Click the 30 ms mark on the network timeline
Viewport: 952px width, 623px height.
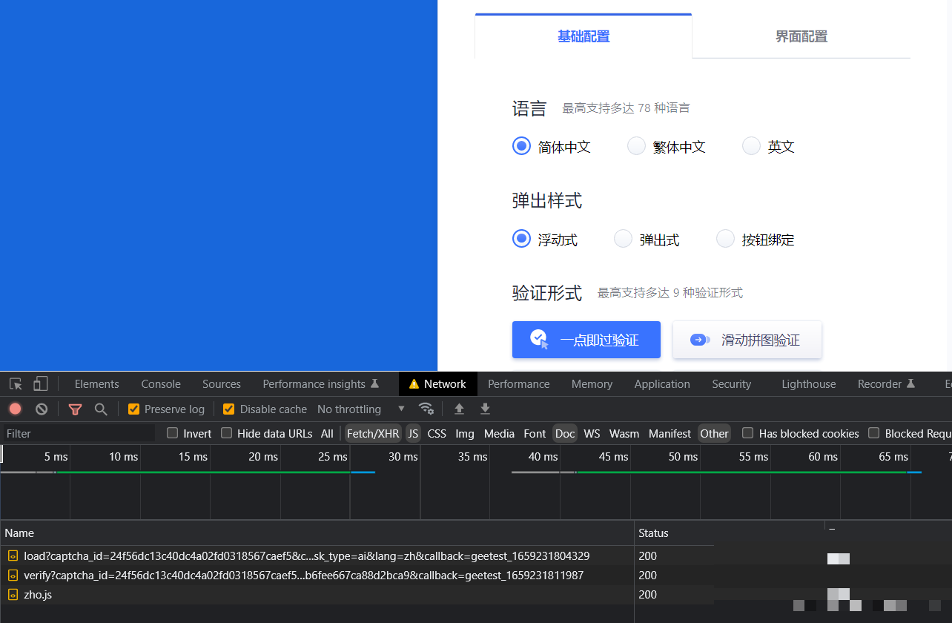click(402, 457)
